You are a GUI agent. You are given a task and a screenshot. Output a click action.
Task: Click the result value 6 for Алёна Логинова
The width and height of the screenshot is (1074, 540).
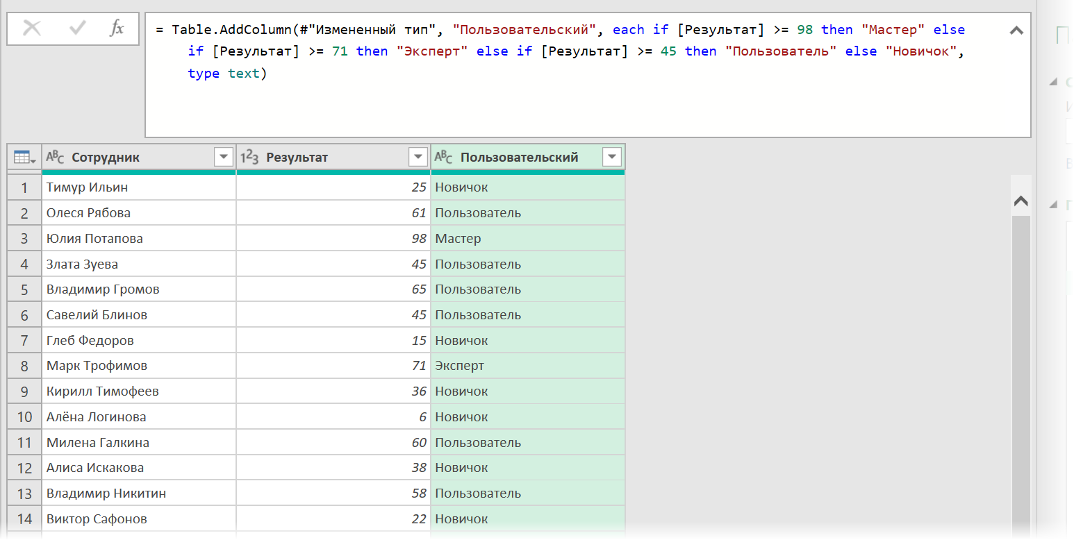(x=333, y=417)
